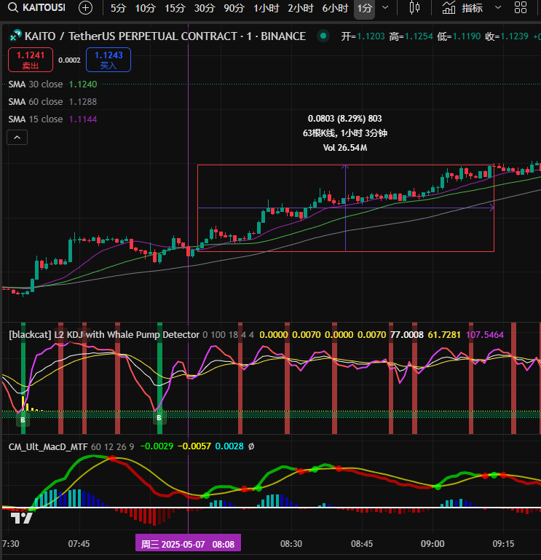Click the 1.1243 买入 buy button
The width and height of the screenshot is (541, 560).
coord(108,60)
